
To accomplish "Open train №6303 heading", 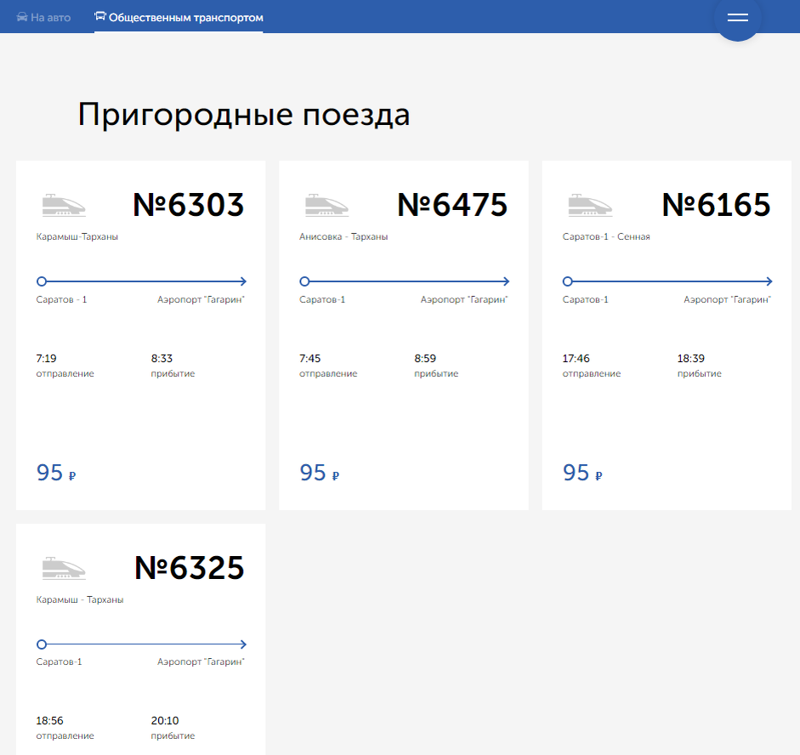I will point(188,205).
